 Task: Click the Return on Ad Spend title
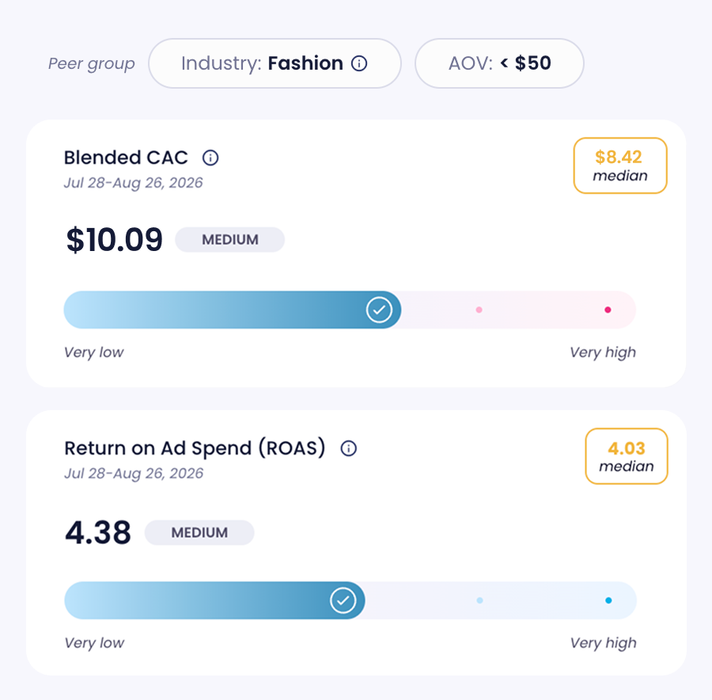tap(195, 448)
